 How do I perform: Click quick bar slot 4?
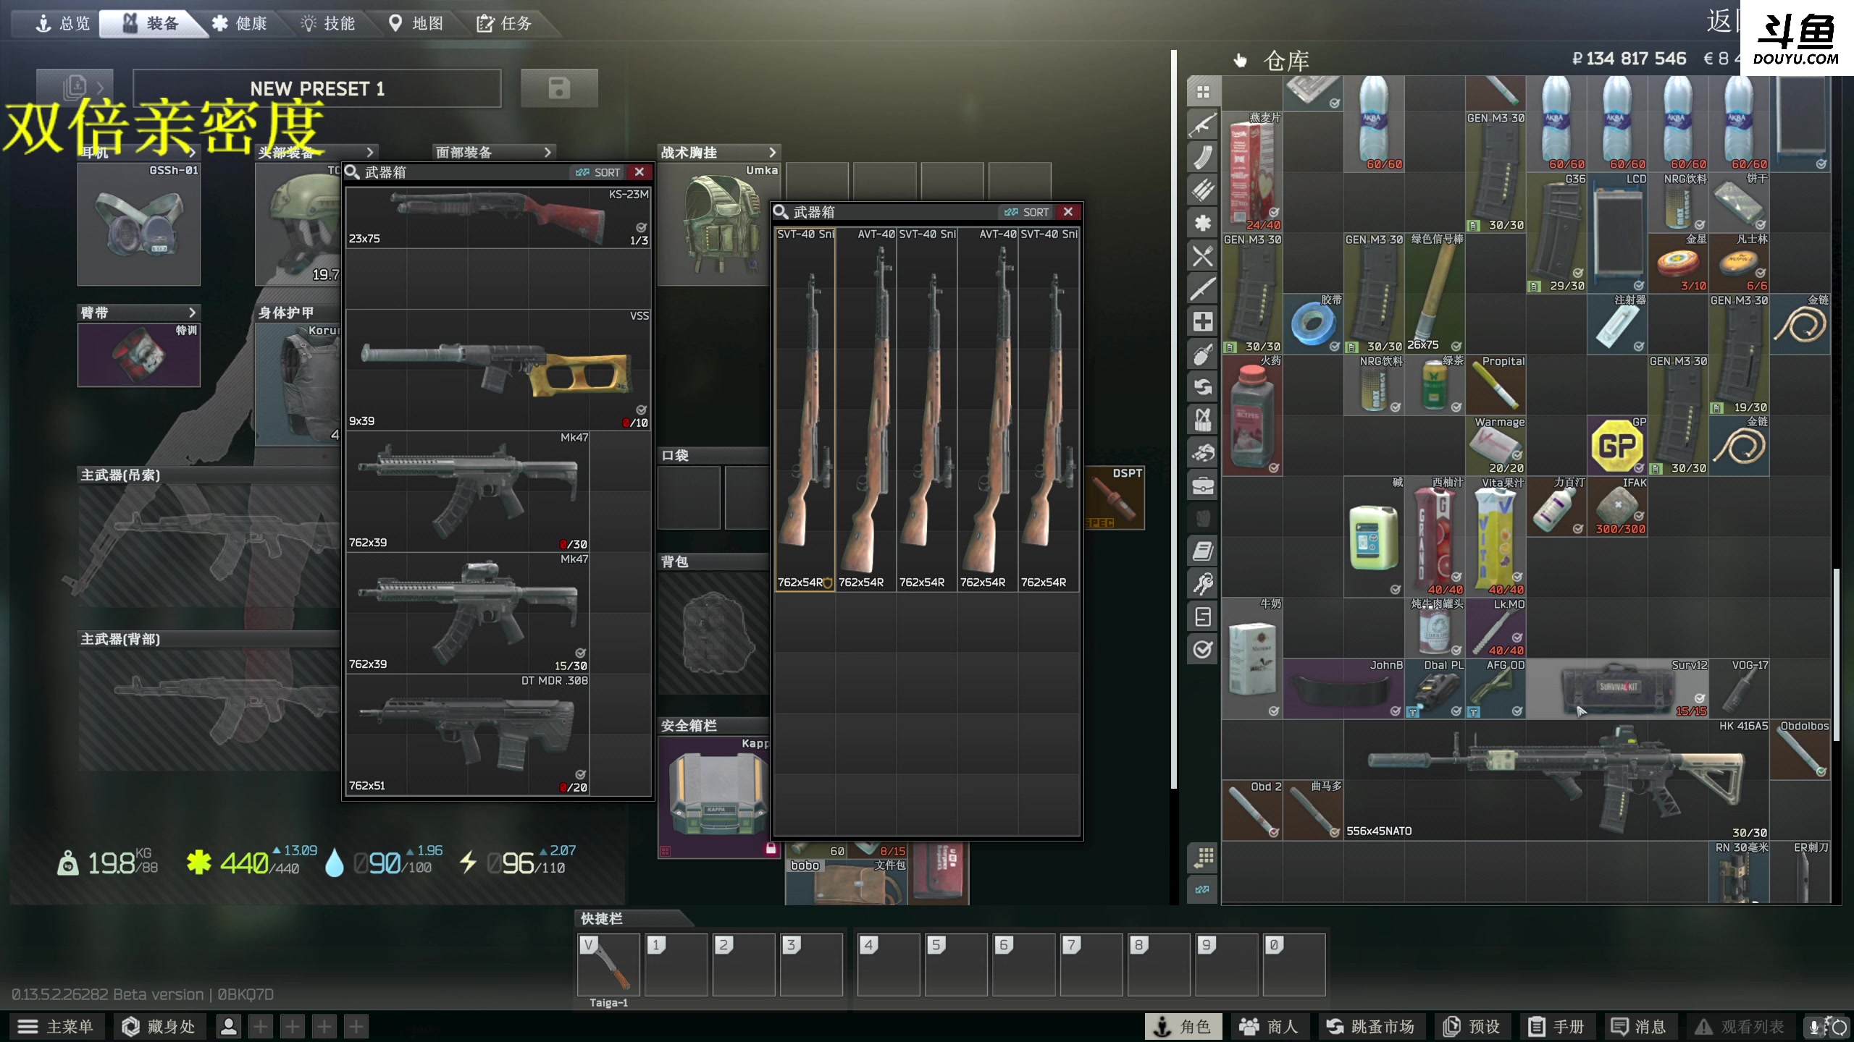click(888, 965)
